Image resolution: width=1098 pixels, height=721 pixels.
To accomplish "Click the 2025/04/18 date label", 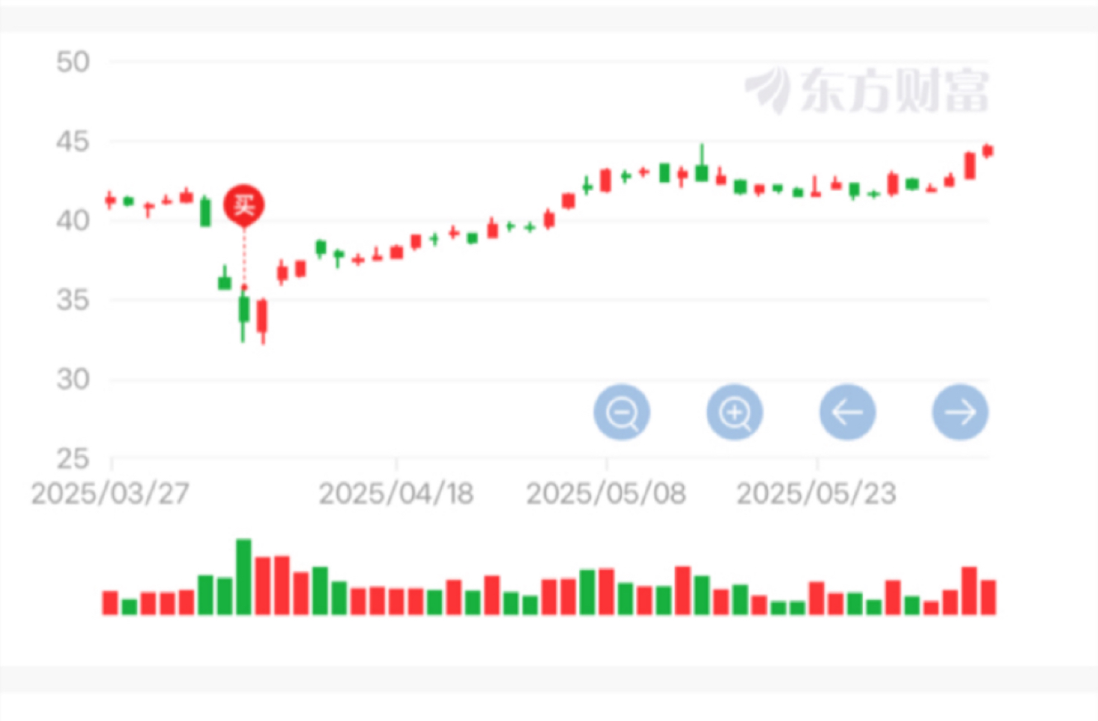I will pyautogui.click(x=396, y=493).
